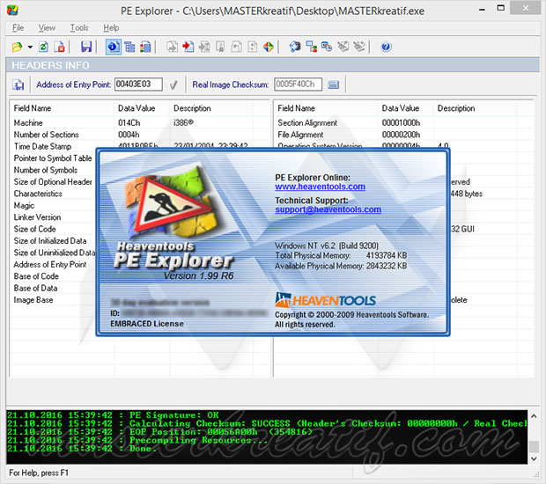This screenshot has height=484, width=546.
Task: Click the grayed Export viewer icon
Action: [x=172, y=47]
